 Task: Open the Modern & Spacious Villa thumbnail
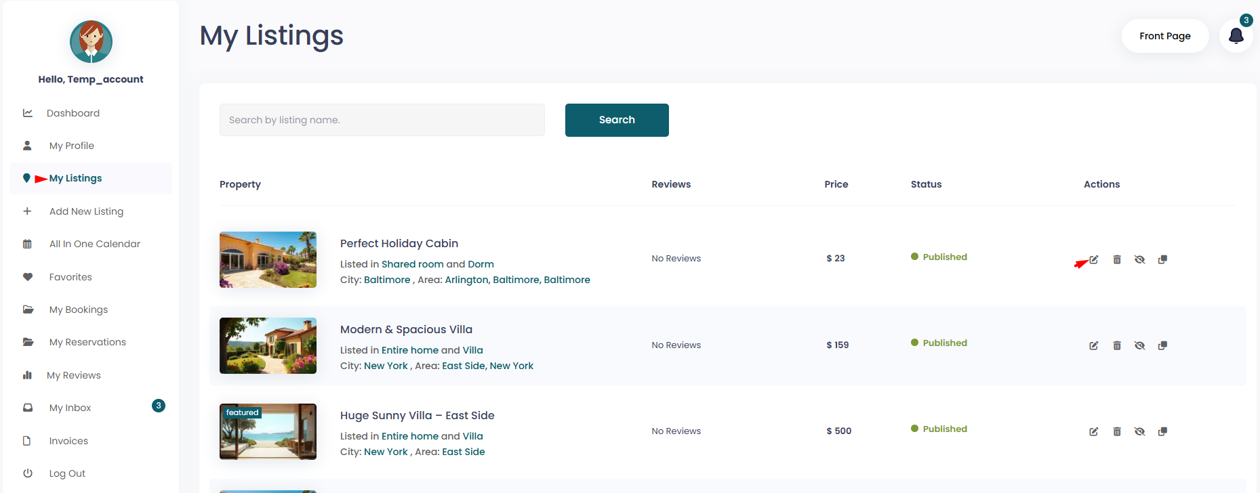click(268, 346)
